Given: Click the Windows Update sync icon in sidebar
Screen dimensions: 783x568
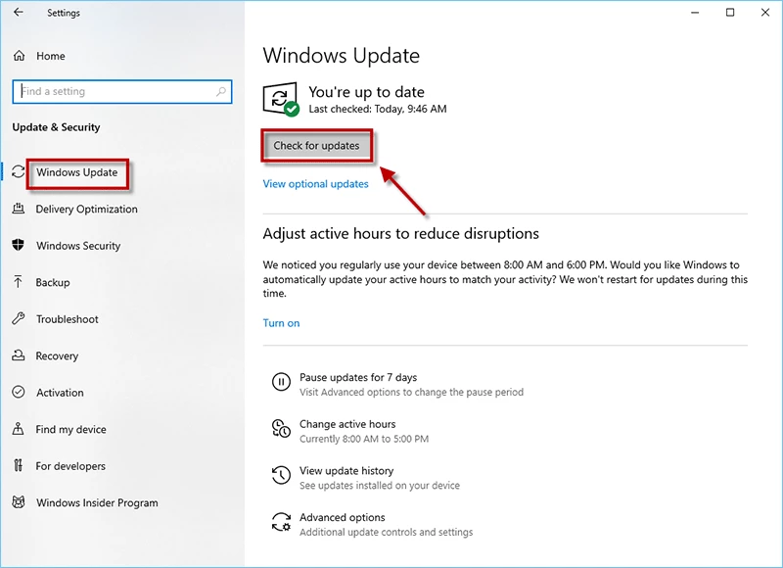Looking at the screenshot, I should [18, 171].
